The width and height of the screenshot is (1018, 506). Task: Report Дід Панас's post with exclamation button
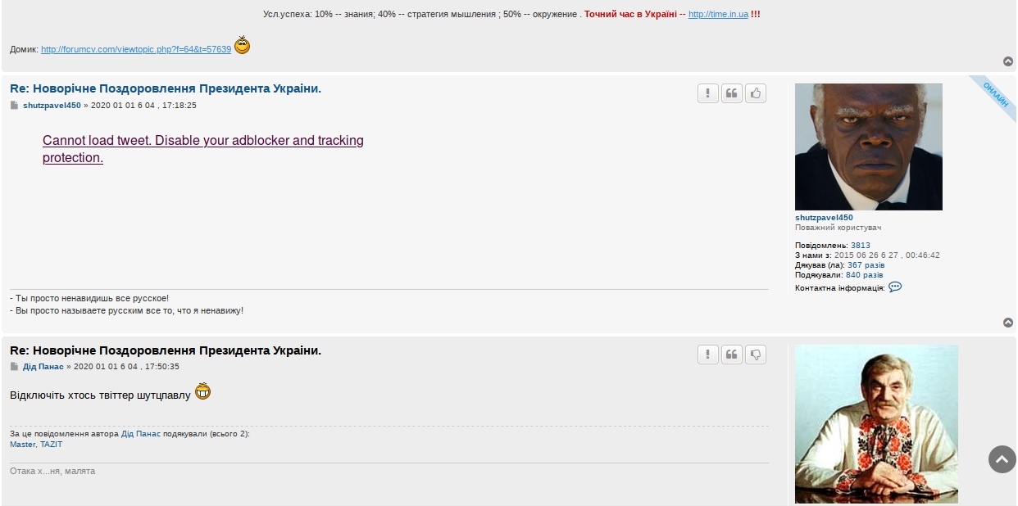tap(707, 355)
